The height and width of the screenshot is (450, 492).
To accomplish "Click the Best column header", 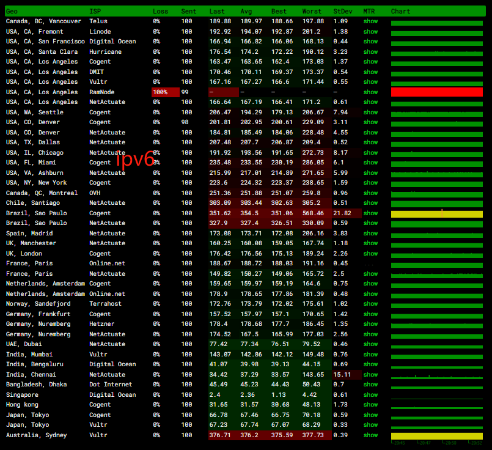I will click(x=279, y=11).
